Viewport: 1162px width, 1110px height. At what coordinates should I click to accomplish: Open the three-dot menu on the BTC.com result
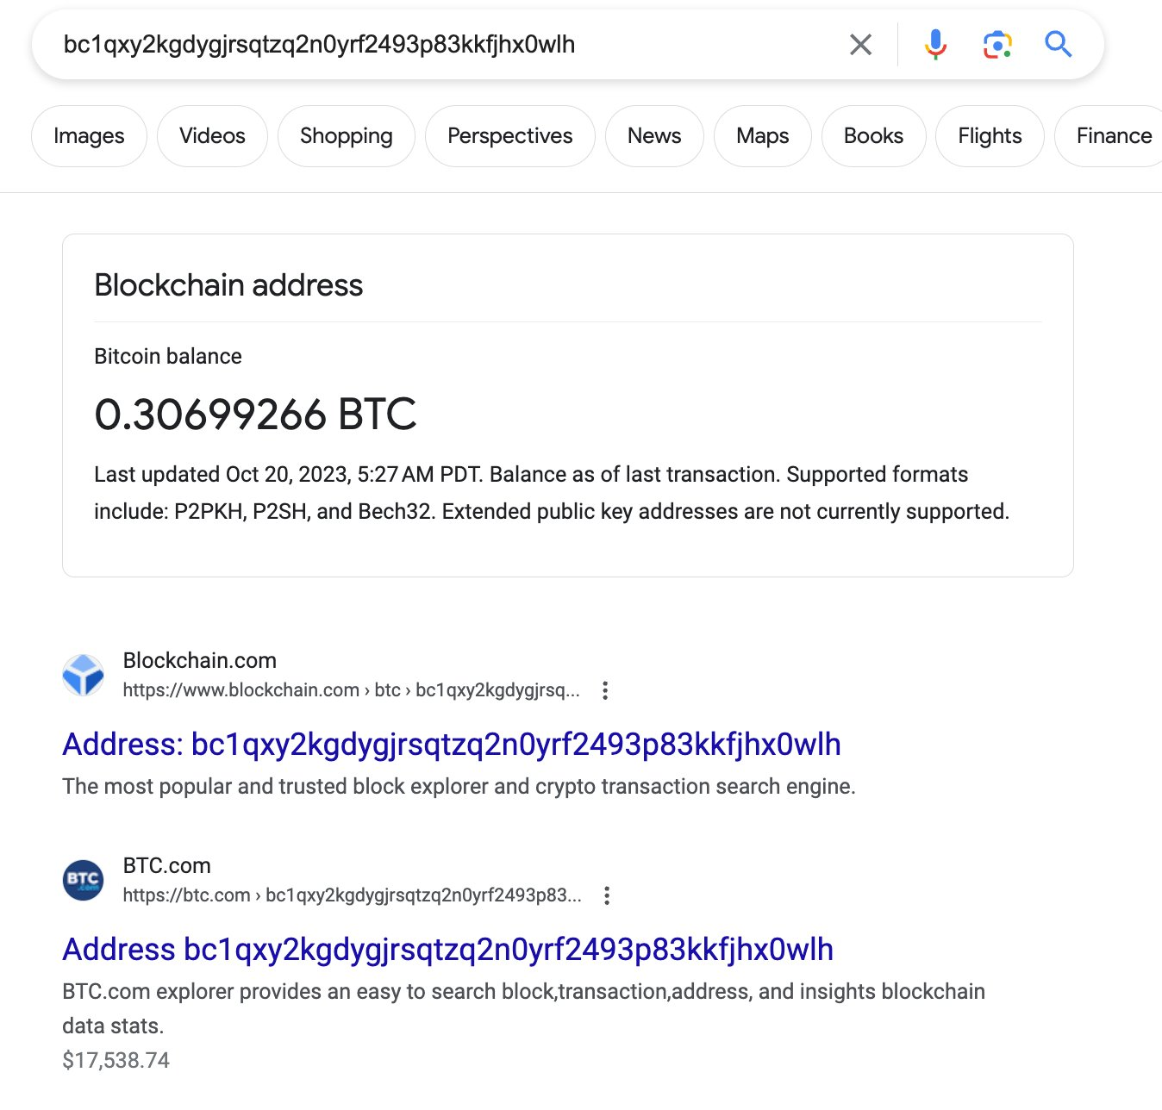[607, 896]
